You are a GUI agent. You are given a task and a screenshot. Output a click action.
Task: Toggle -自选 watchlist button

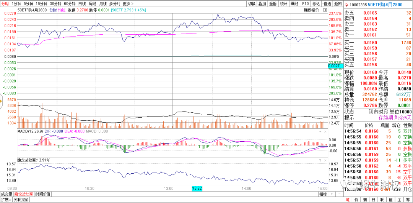(x=327, y=4)
